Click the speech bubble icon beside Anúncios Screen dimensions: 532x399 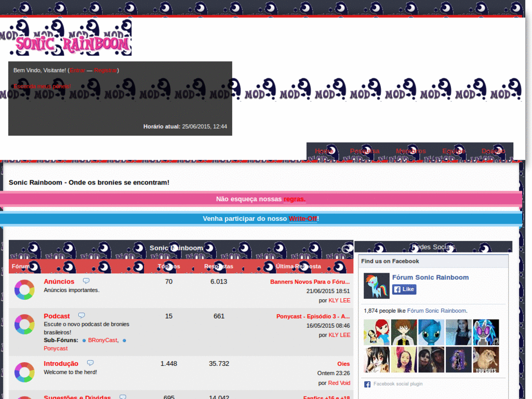click(86, 281)
